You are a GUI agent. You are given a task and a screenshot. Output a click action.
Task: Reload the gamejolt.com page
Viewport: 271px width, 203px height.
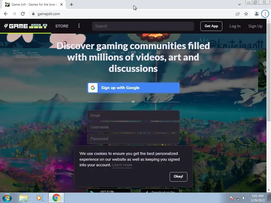[23, 14]
